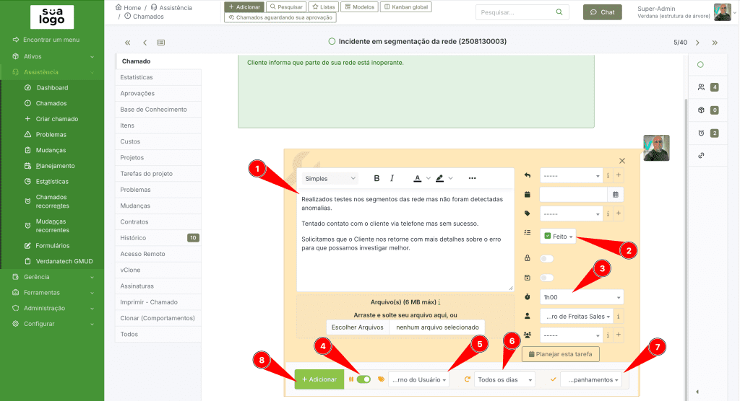Open text color dropdown arrow
The image size is (740, 401).
(x=428, y=178)
